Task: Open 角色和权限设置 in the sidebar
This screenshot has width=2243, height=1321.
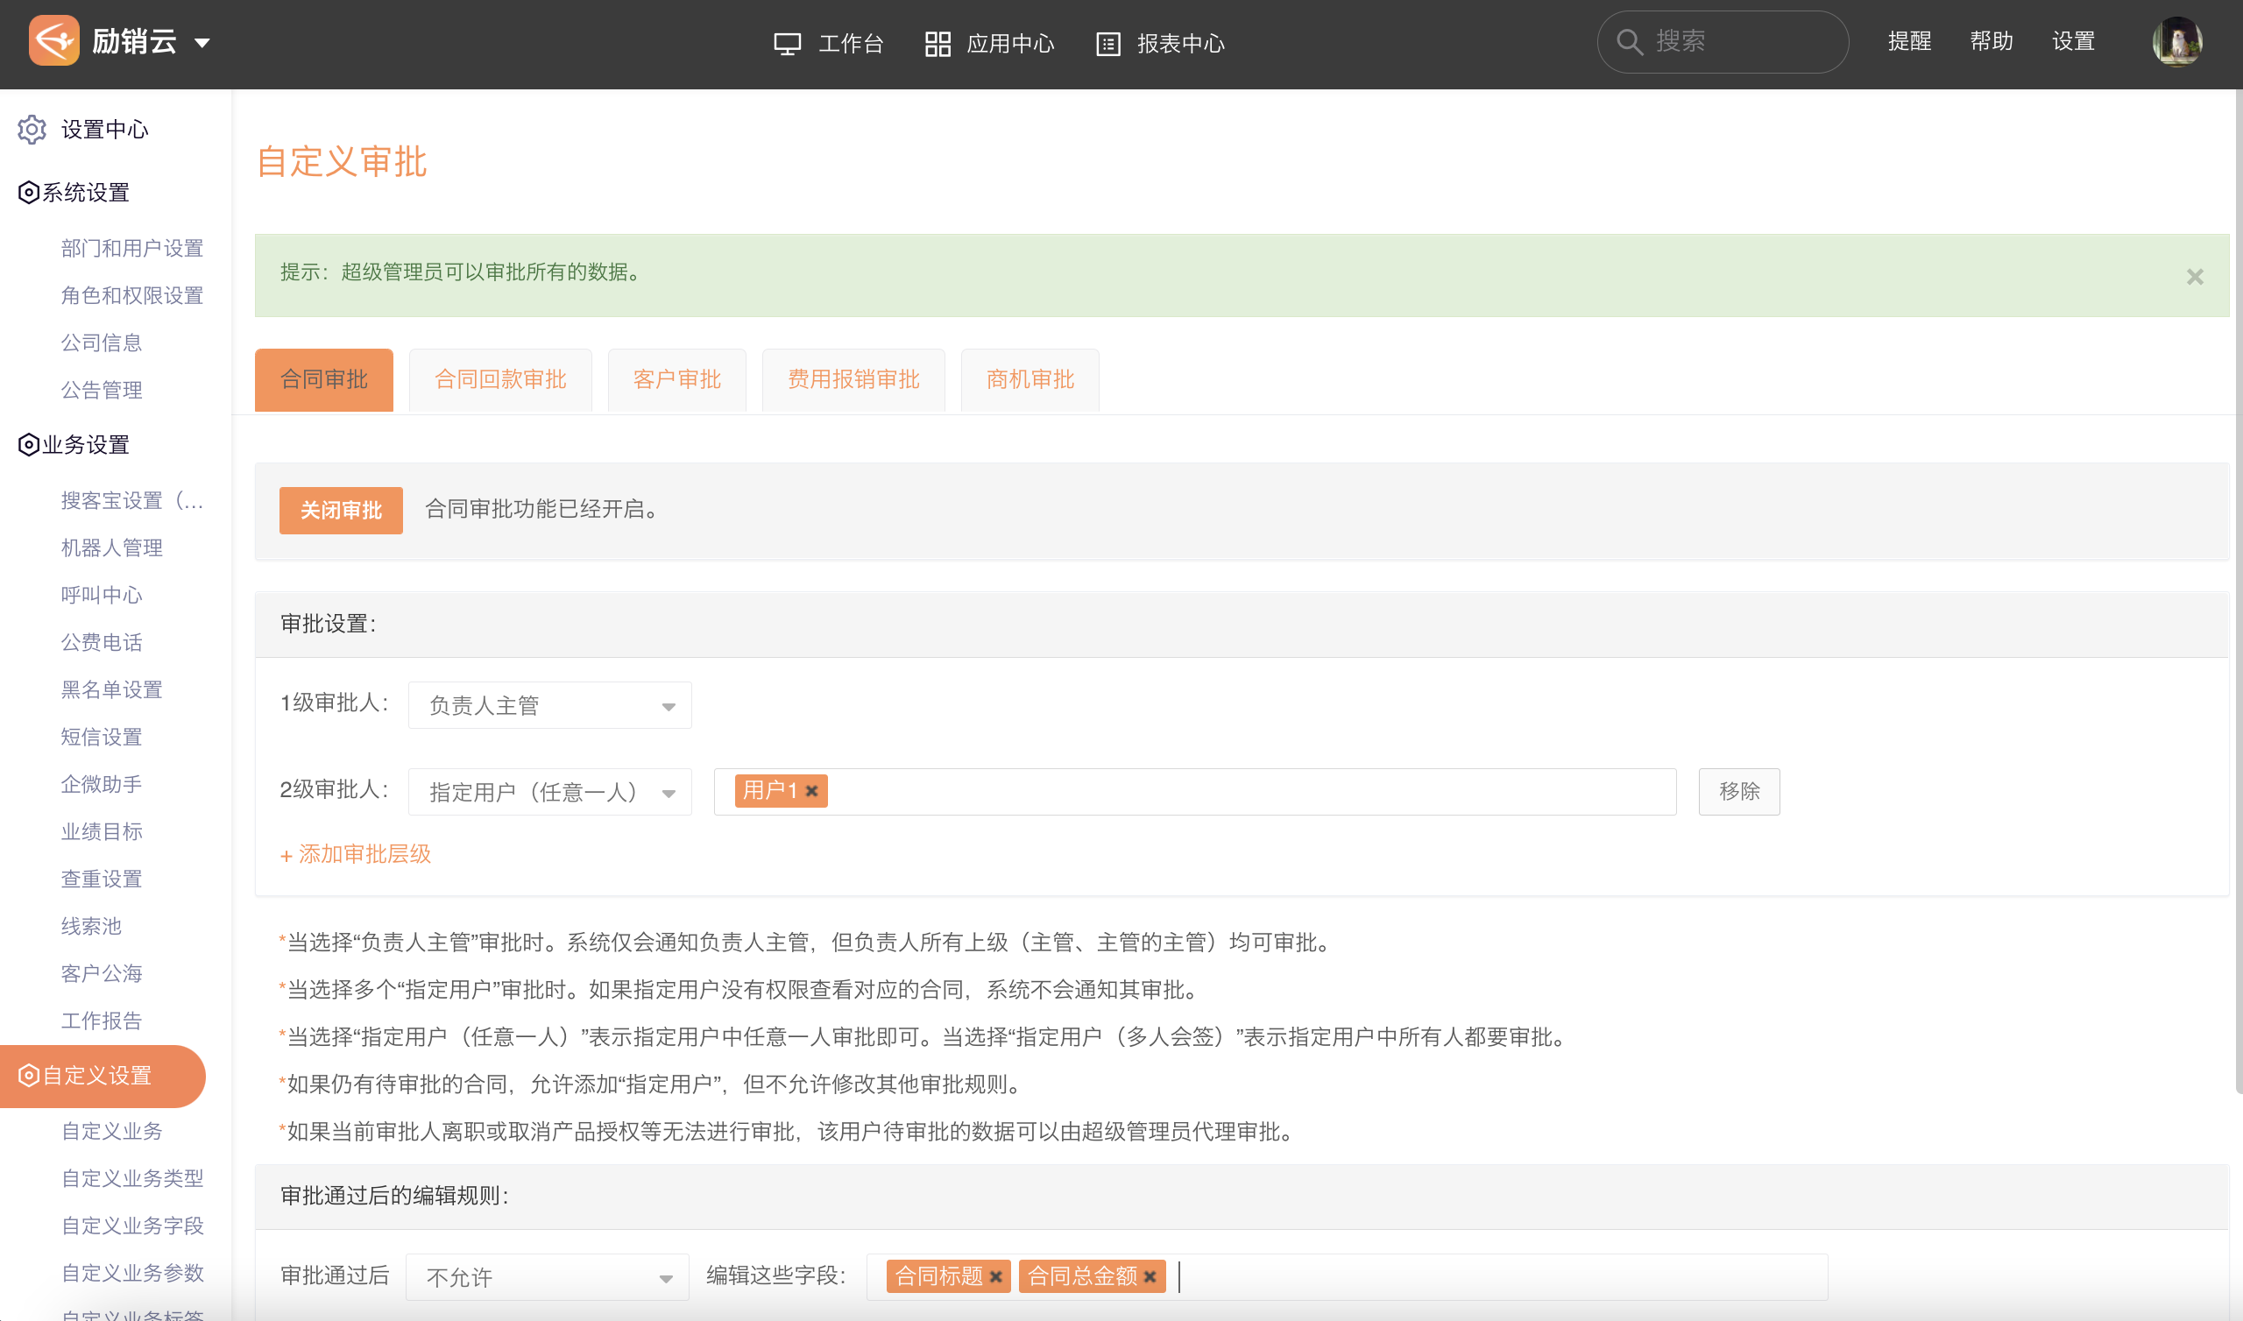Action: click(x=131, y=295)
